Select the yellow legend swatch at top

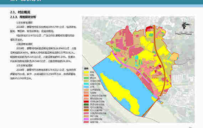point(86,72)
